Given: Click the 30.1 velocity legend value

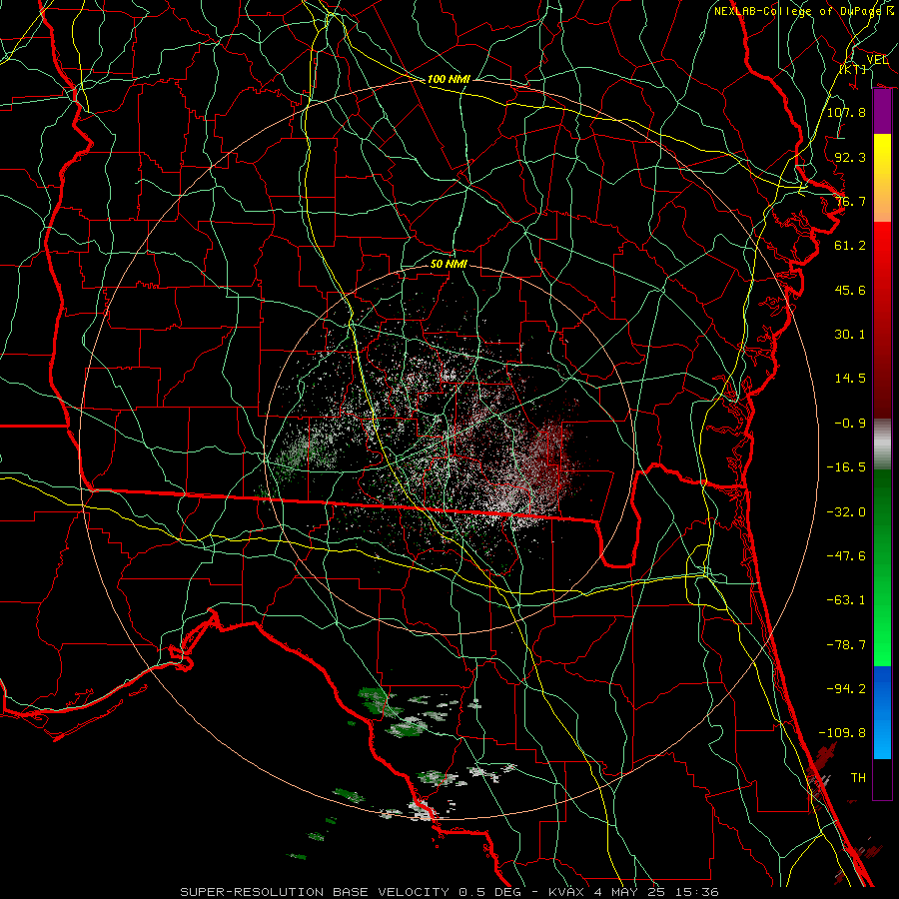Looking at the screenshot, I should click(850, 335).
